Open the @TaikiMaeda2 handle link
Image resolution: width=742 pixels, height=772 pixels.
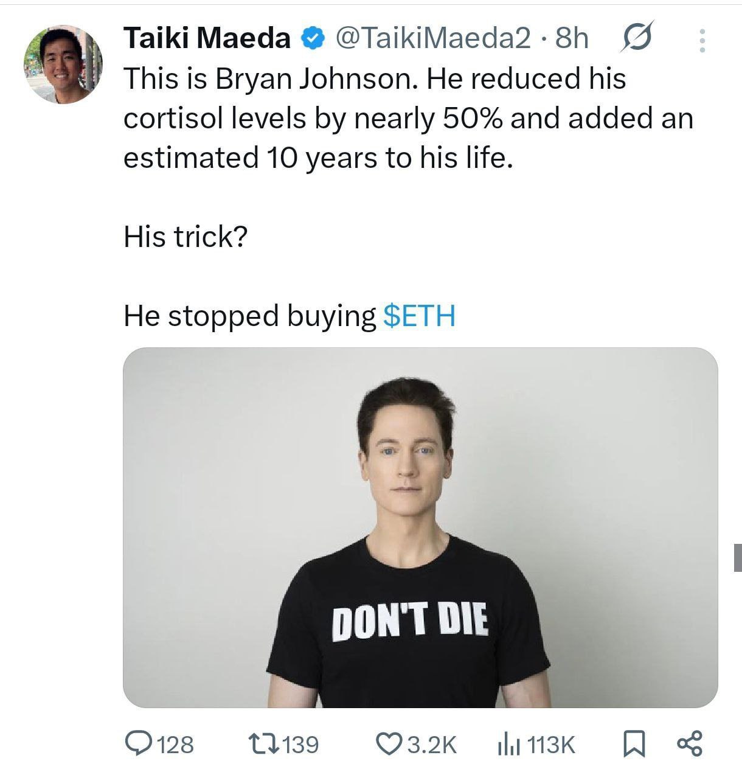(x=433, y=39)
